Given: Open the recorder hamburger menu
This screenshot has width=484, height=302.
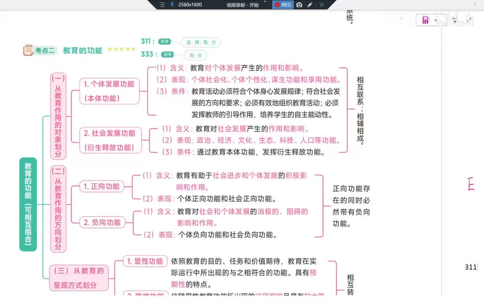Looking at the screenshot, I should (x=162, y=5).
